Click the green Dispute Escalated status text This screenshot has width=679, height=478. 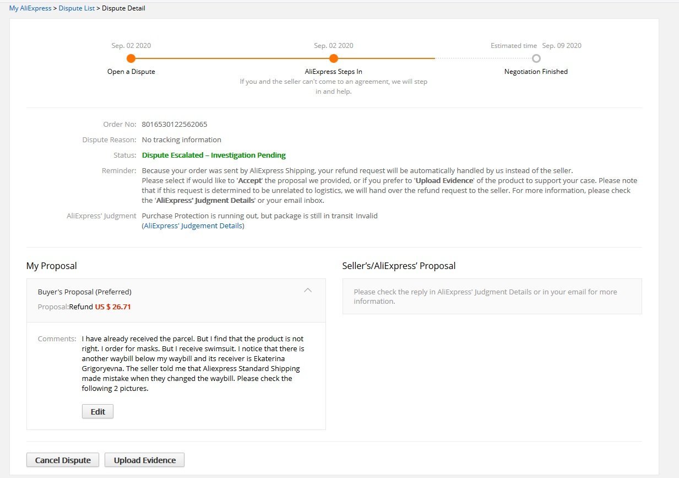tap(214, 155)
